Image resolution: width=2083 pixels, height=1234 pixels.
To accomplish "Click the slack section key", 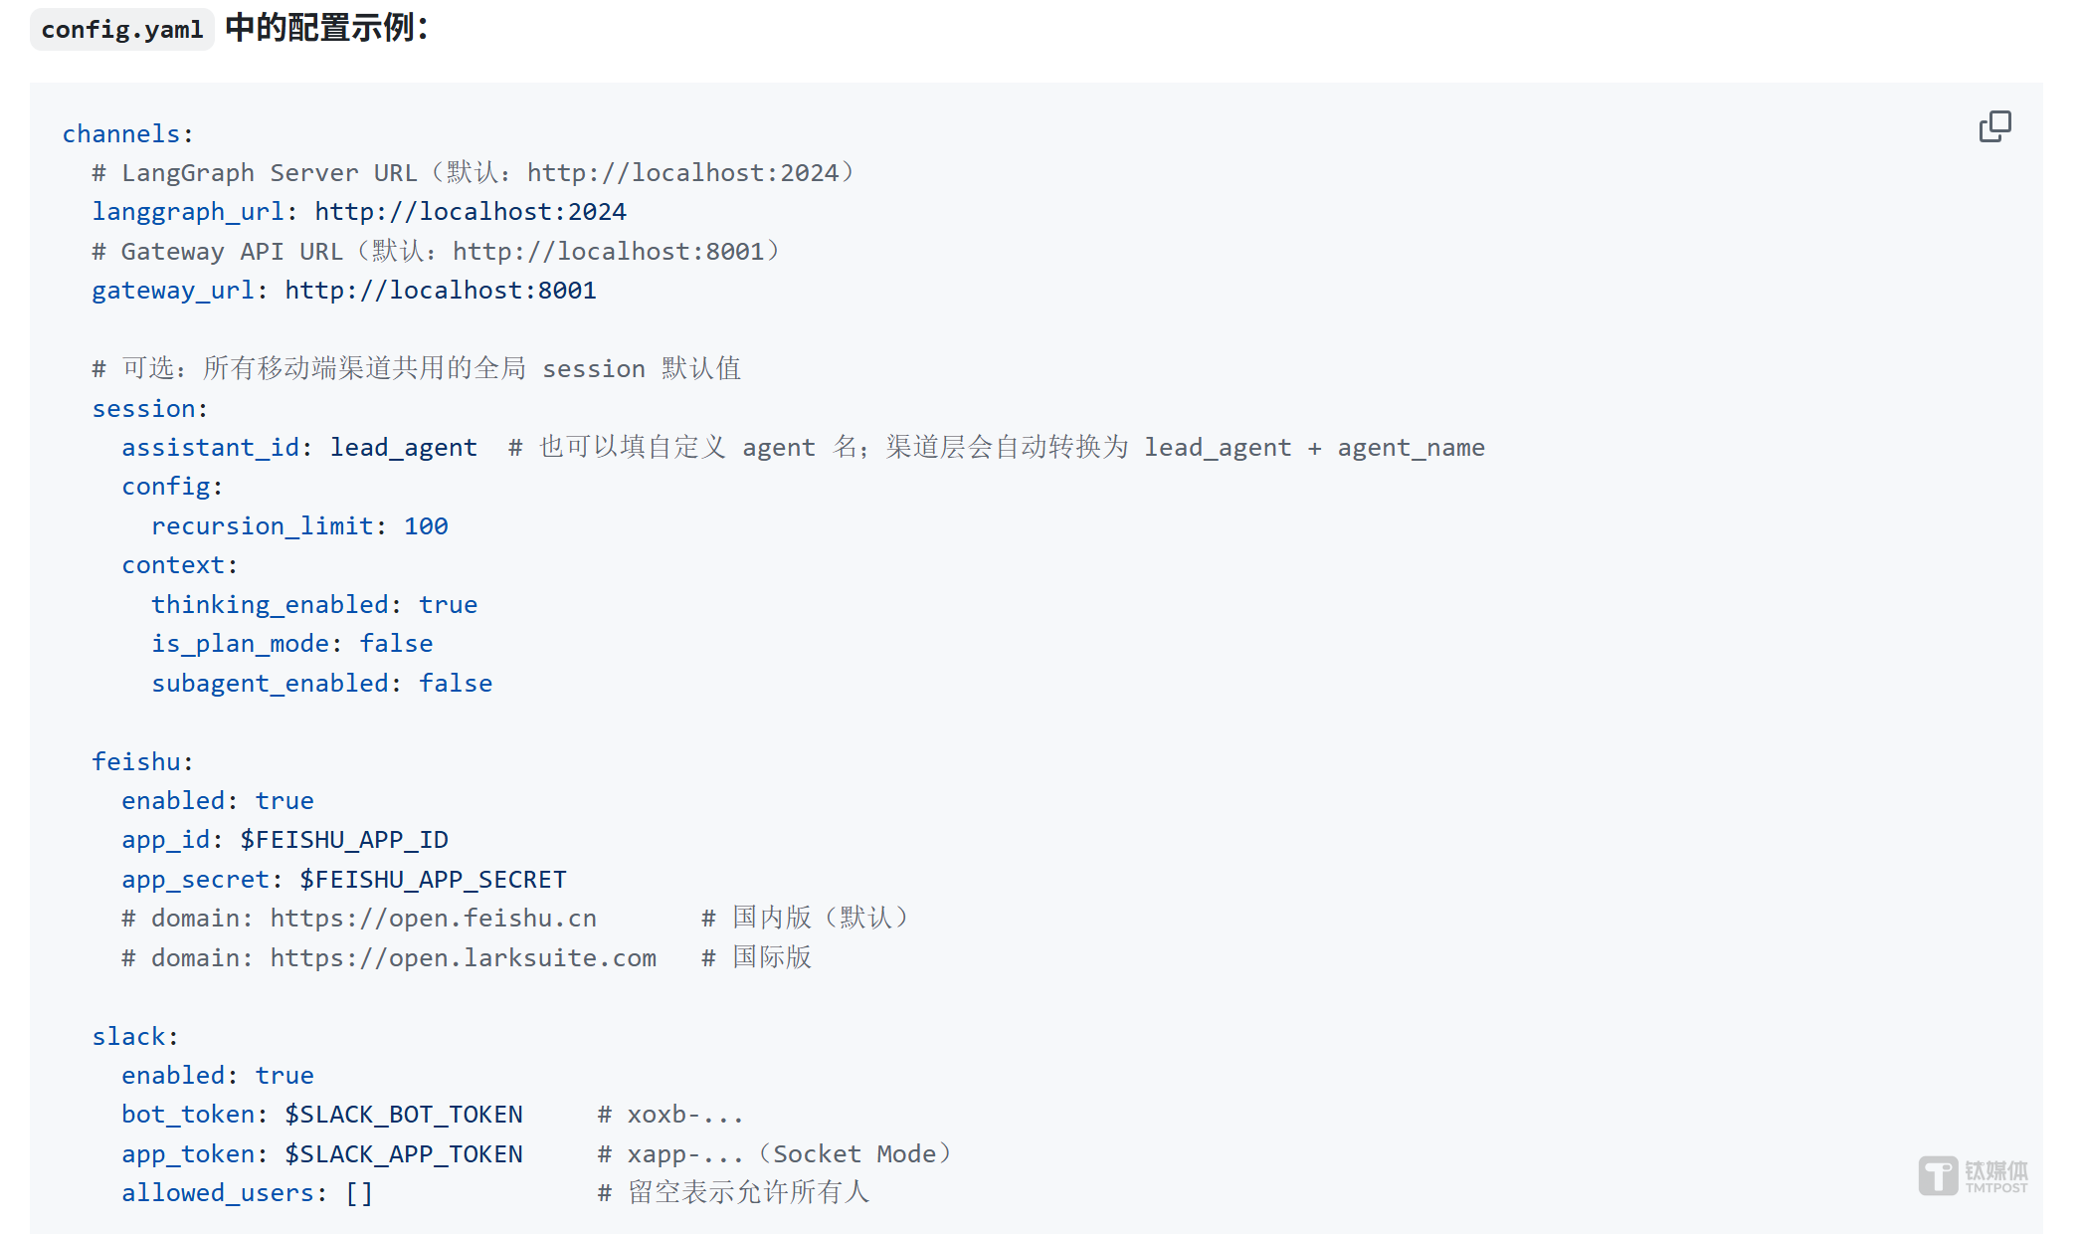I will click(129, 1037).
